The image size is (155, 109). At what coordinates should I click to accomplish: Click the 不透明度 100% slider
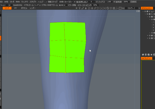point(126,2)
